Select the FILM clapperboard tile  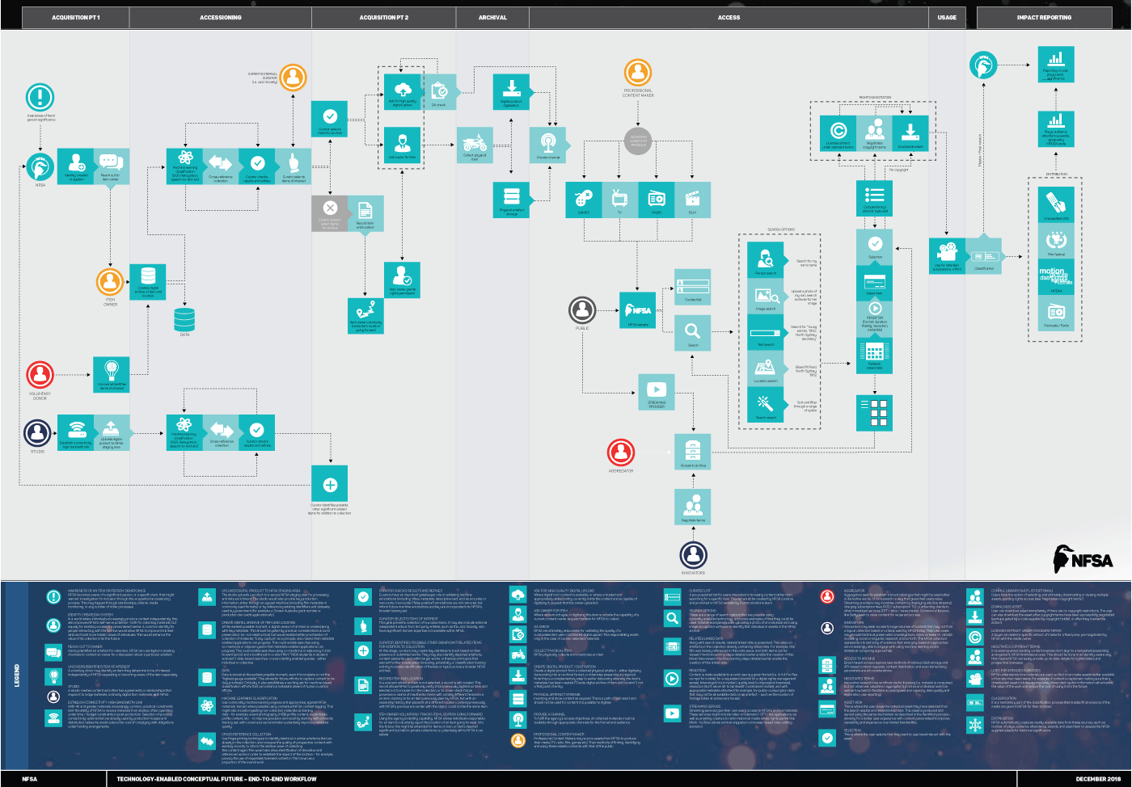[692, 199]
